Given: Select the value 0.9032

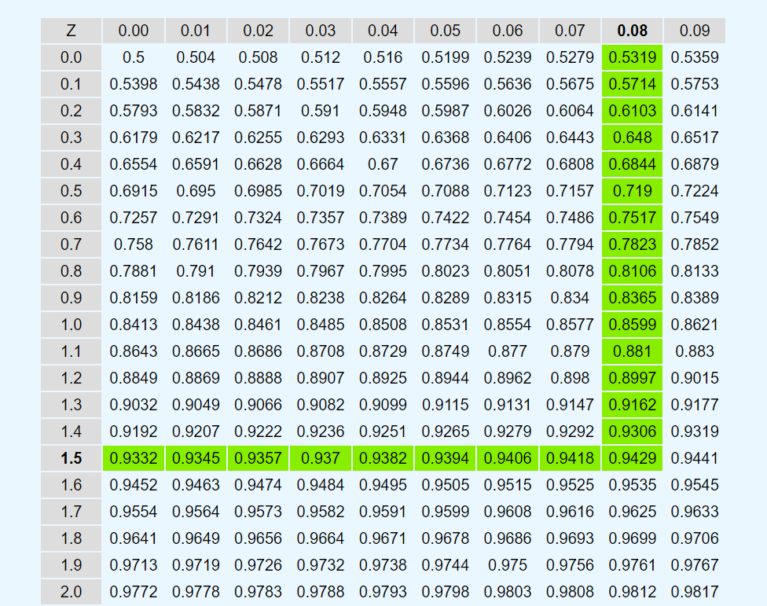Looking at the screenshot, I should (133, 405).
